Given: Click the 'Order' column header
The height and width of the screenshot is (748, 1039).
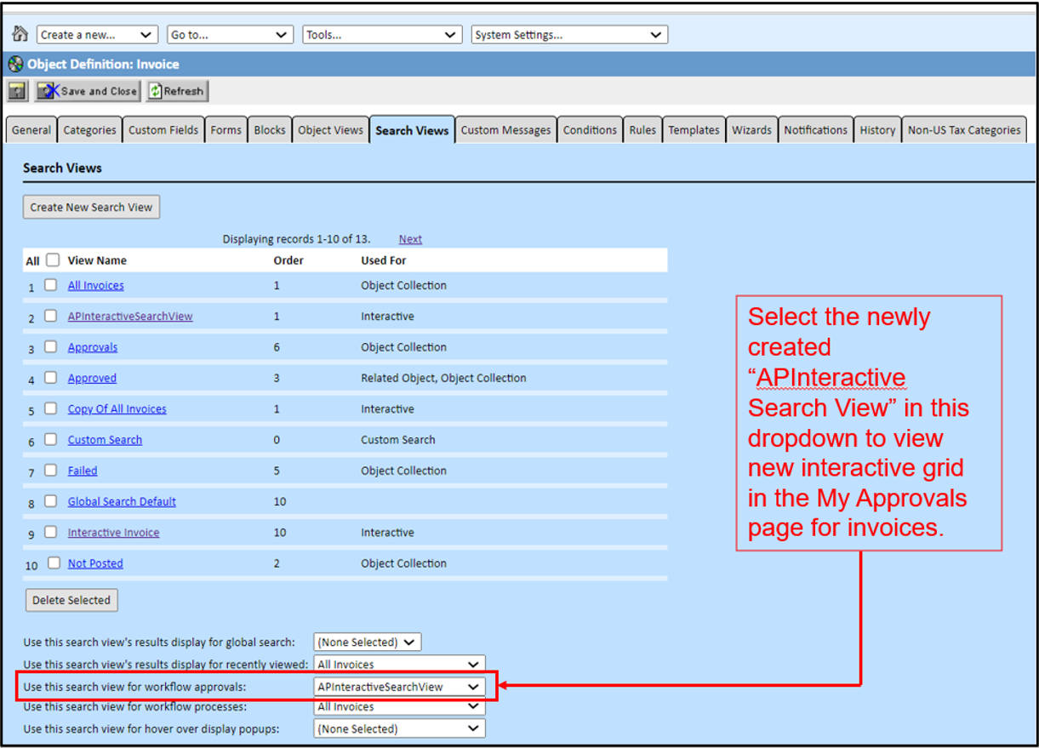Looking at the screenshot, I should (x=288, y=260).
